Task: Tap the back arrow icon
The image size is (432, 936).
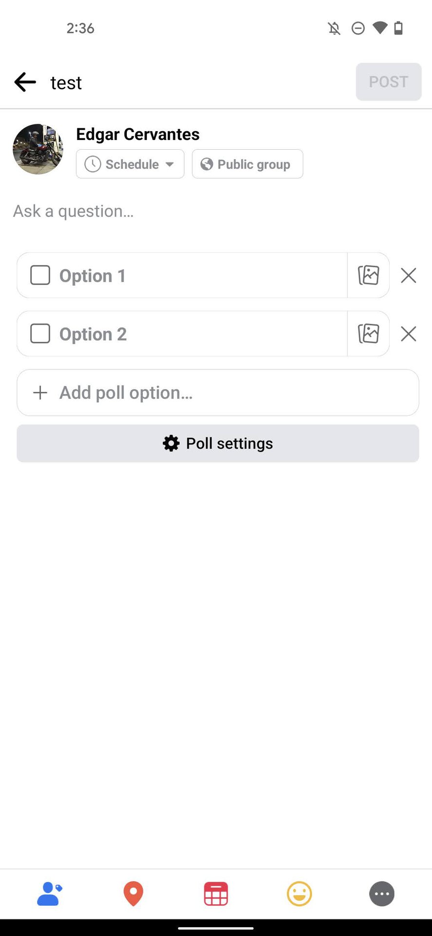Action: (x=25, y=82)
